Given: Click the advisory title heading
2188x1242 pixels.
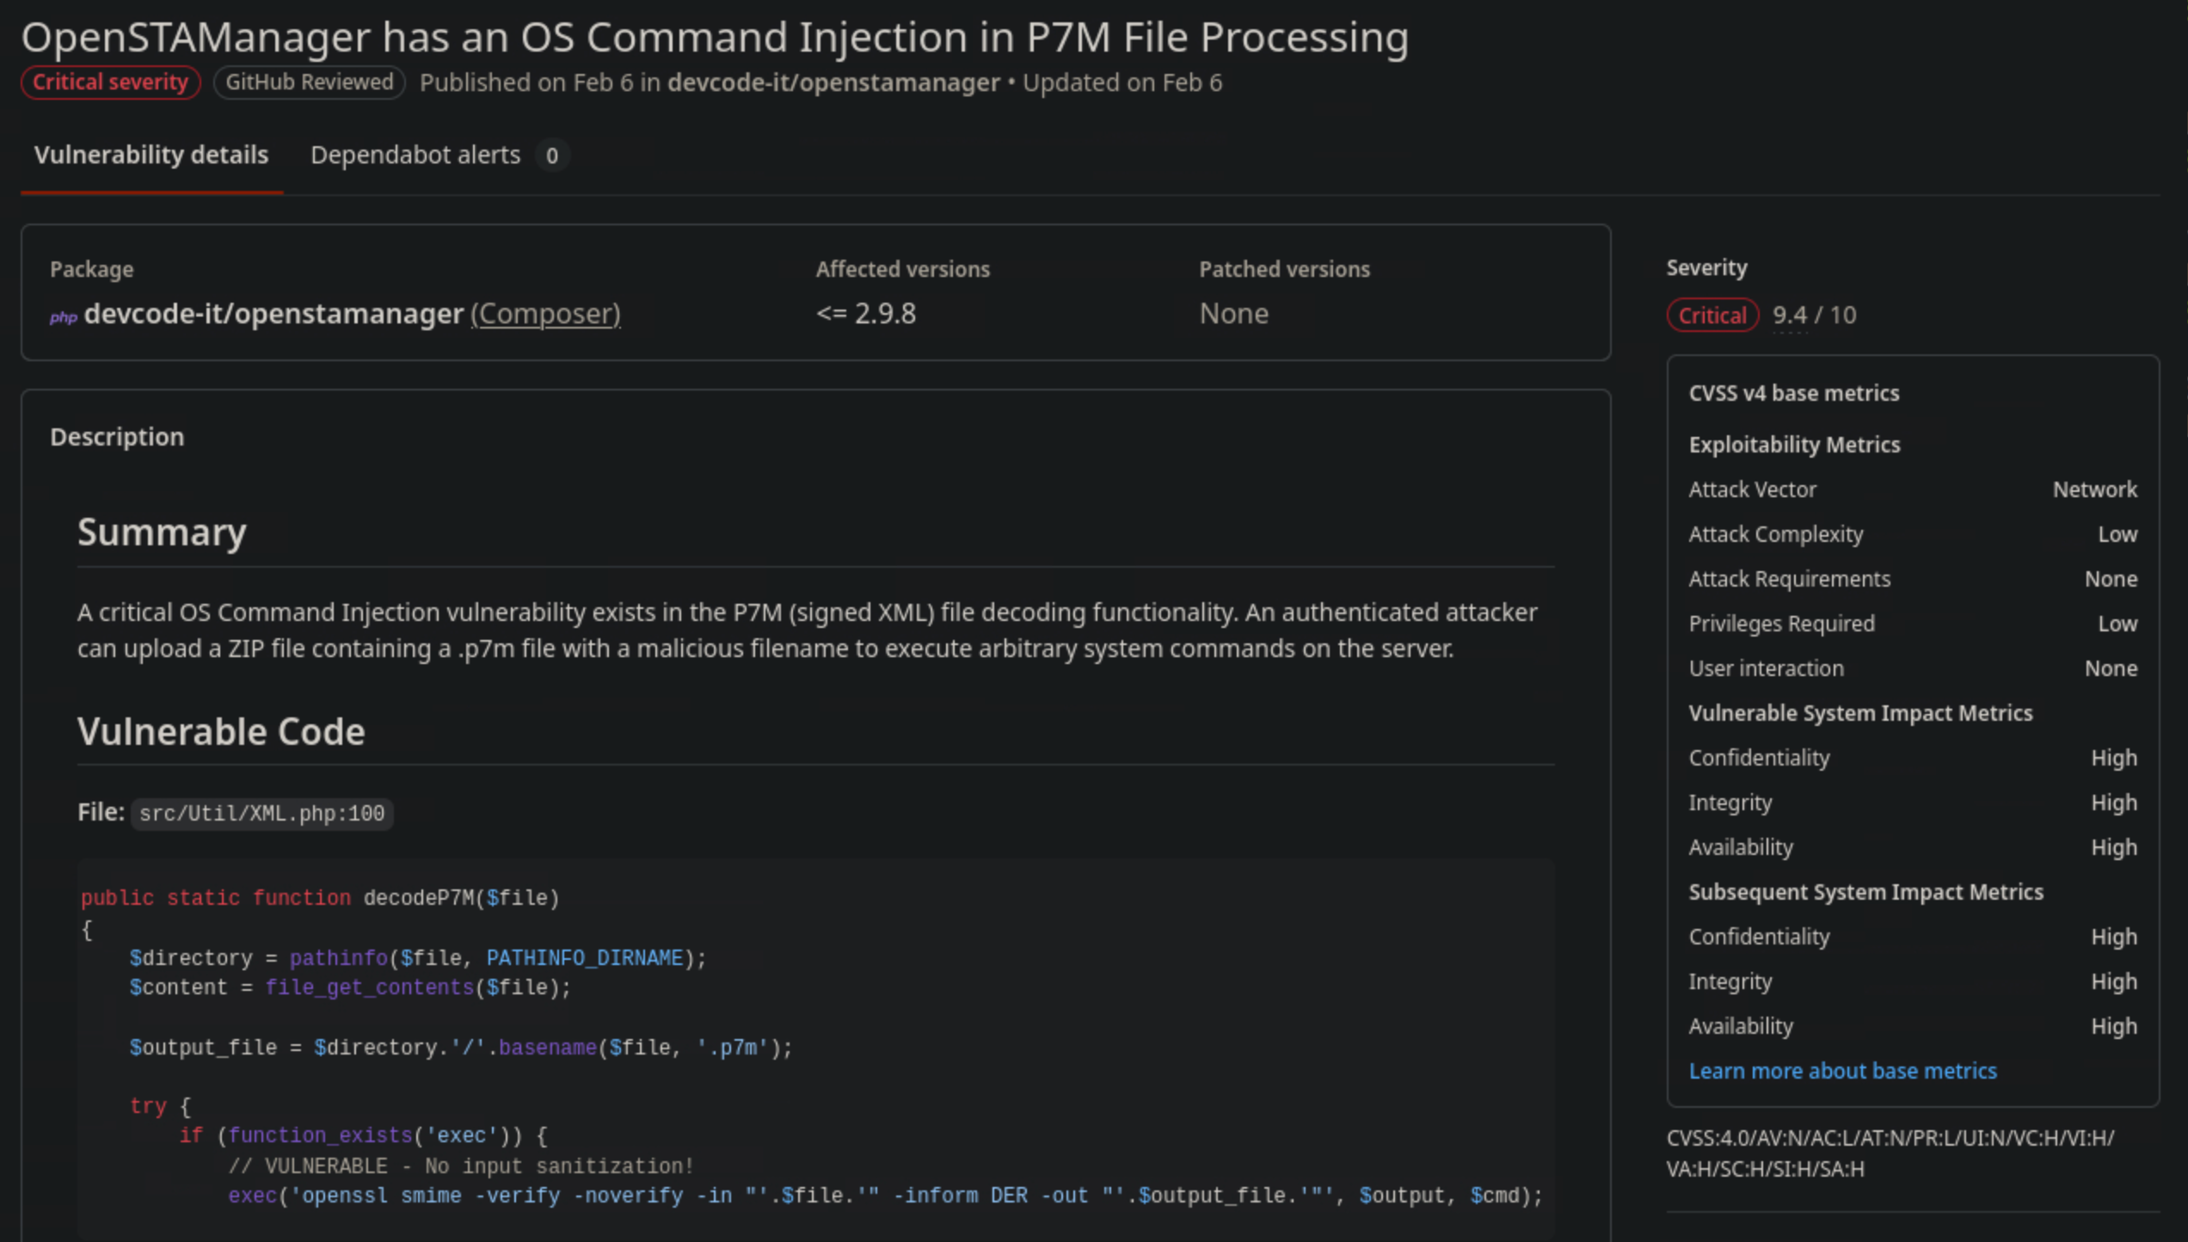Looking at the screenshot, I should (715, 37).
